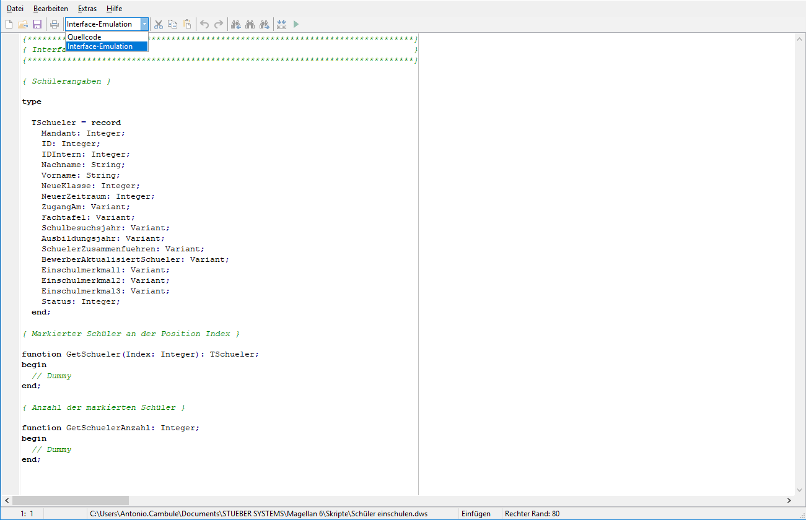Click the 'TSchueler = record' line
Viewport: 806px width, 520px height.
(76, 123)
